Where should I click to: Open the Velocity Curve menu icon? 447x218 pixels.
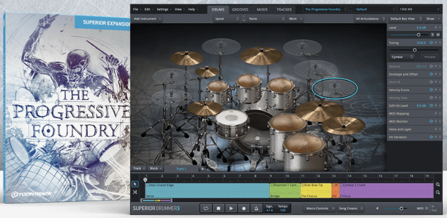436,90
